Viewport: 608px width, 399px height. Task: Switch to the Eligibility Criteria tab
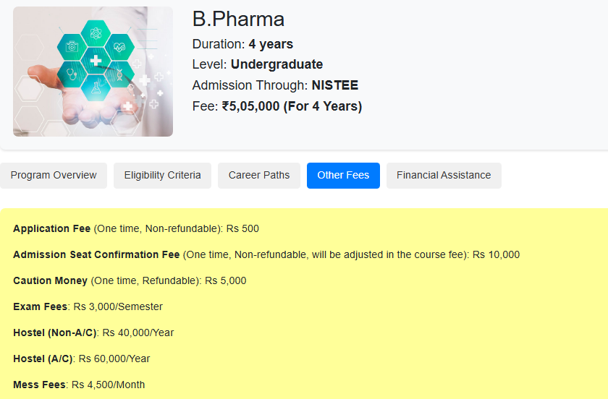(162, 176)
